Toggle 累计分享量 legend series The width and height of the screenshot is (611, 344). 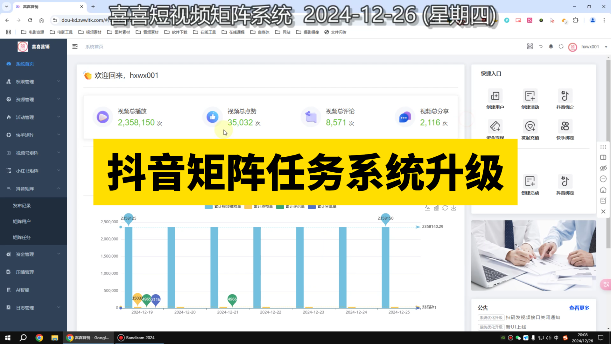pyautogui.click(x=322, y=207)
